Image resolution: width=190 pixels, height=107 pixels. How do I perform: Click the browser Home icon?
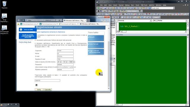[102, 20]
